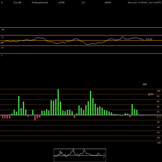Click the HDLB ticker text in header
Image resolution: width=162 pixels, height=162 pixels.
108,3
